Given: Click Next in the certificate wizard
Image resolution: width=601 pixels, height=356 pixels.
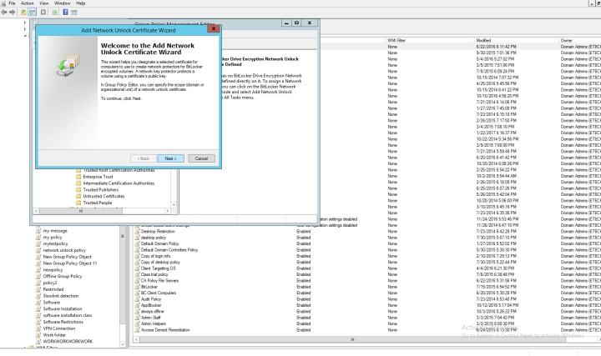Looking at the screenshot, I should coord(170,158).
